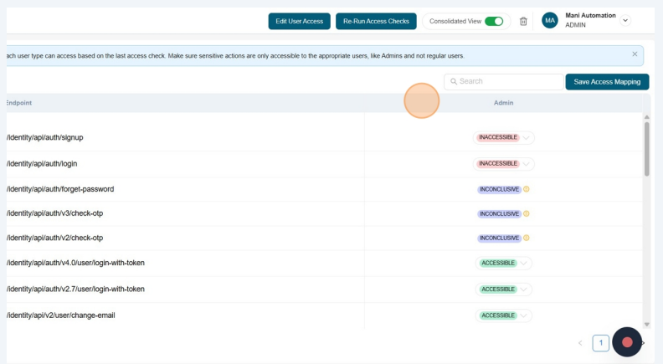Click the trash delete icon
The width and height of the screenshot is (663, 364).
[524, 21]
